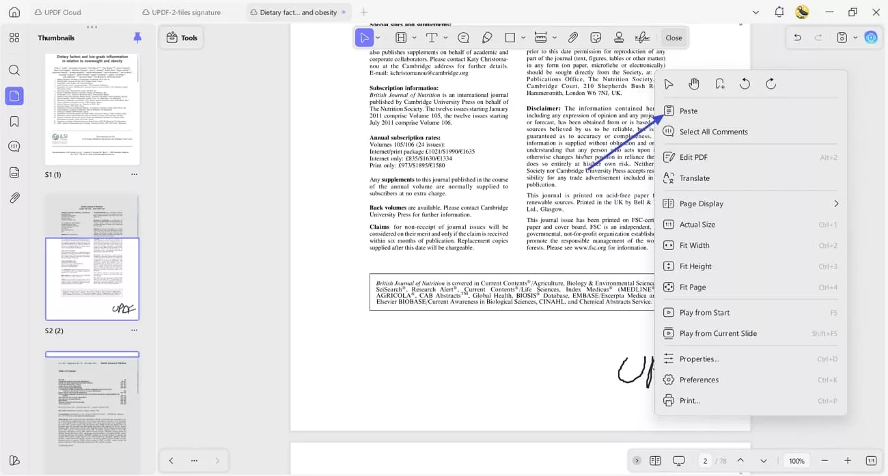Select the Text comment tool
The image size is (888, 476).
click(x=432, y=38)
